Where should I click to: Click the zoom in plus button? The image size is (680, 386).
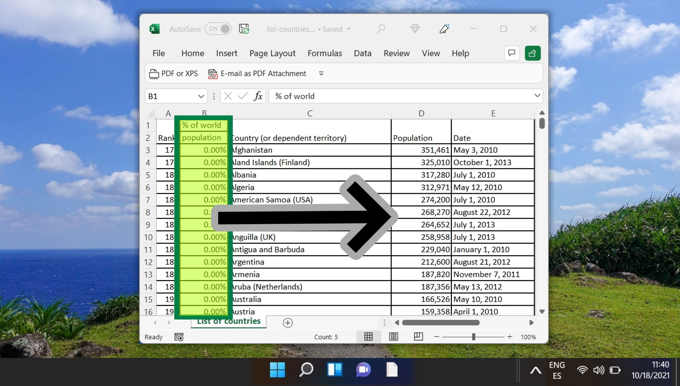point(509,337)
